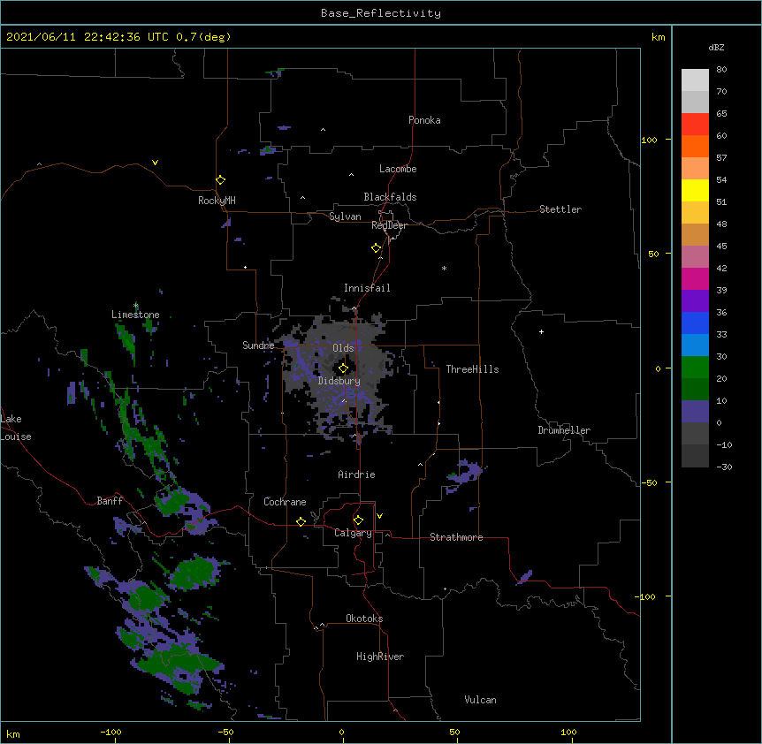Click the ThreeHills label

[472, 369]
